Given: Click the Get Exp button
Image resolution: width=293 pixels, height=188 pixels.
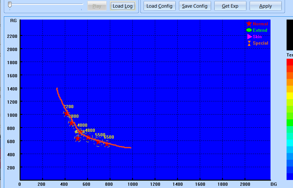Looking at the screenshot, I should pos(230,6).
